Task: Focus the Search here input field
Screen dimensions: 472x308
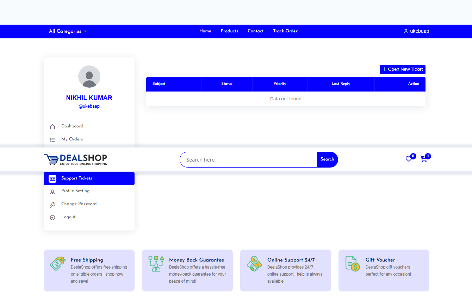Action: [248, 159]
